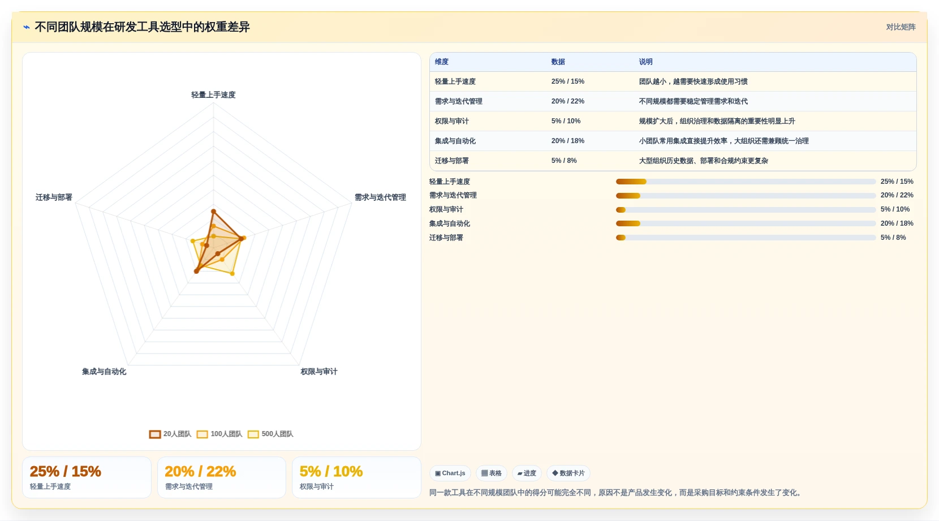
Task: Click the 权限与审计 progress bar
Action: 746,210
